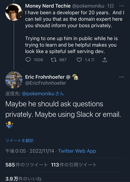Share Money Nerd Techie's tweet
The width and height of the screenshot is (130, 182).
point(105,60)
